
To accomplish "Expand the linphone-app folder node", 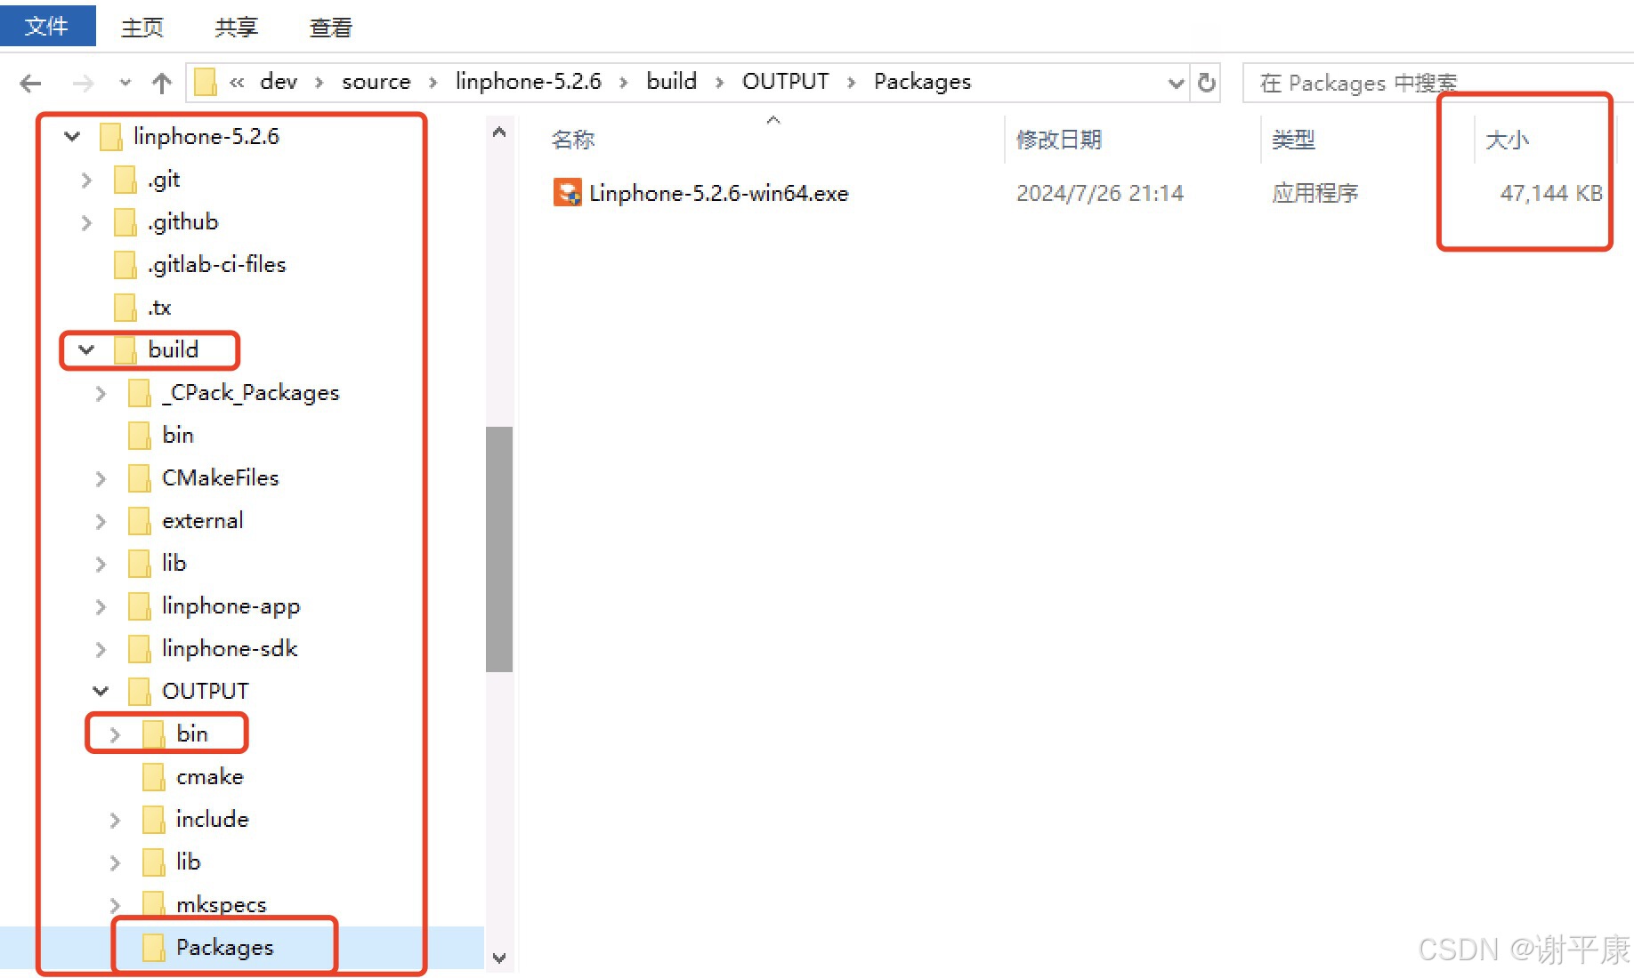I will tap(101, 606).
